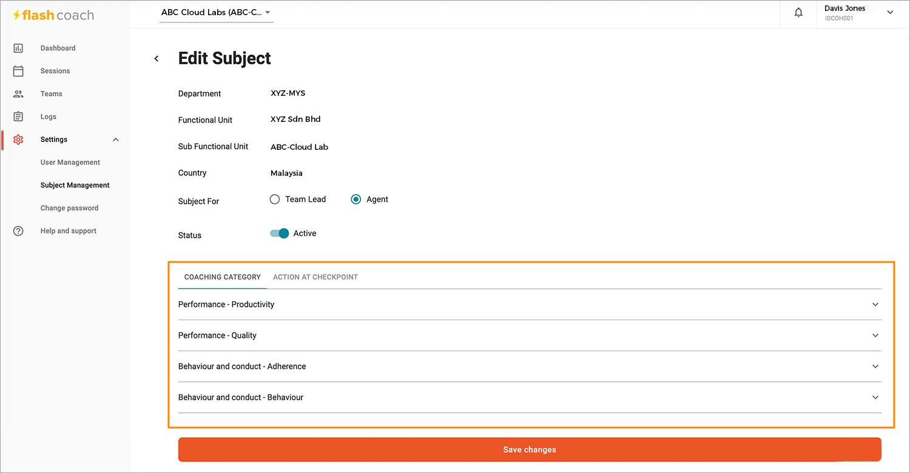Viewport: 910px width, 473px height.
Task: Open the Change password link
Action: (69, 208)
